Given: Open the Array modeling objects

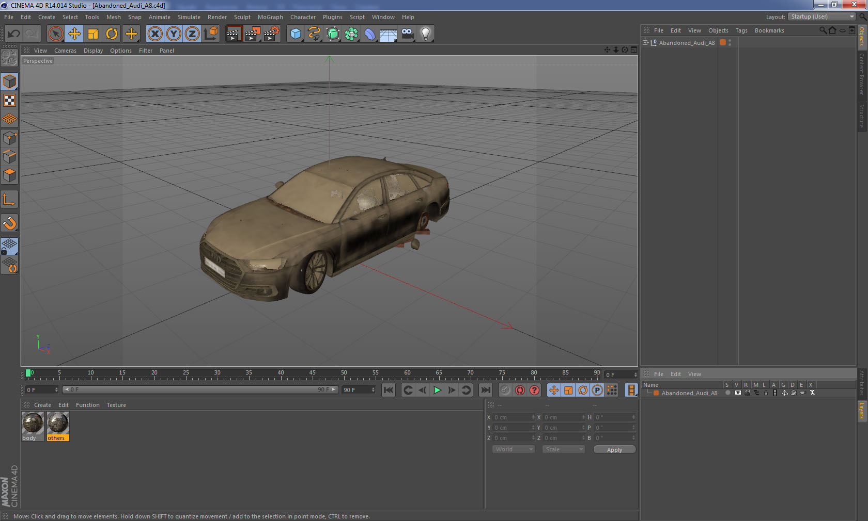Looking at the screenshot, I should point(351,34).
